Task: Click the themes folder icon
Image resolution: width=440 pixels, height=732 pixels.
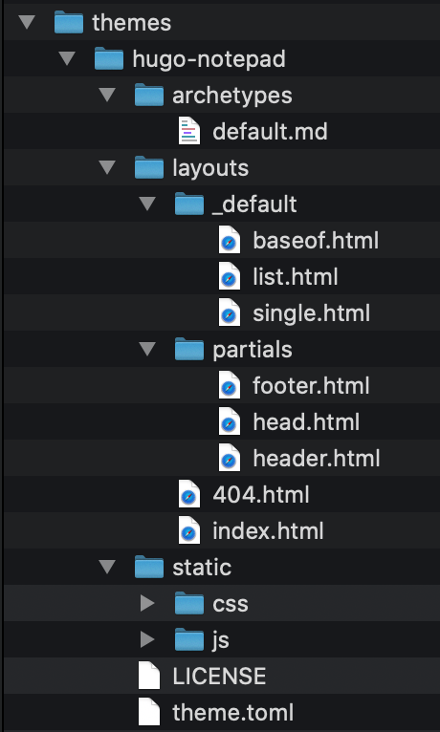Action: point(69,22)
